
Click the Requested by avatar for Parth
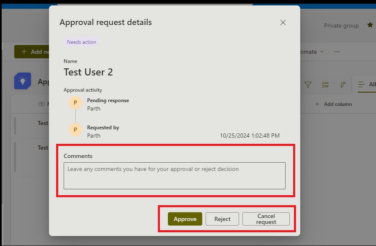click(75, 130)
